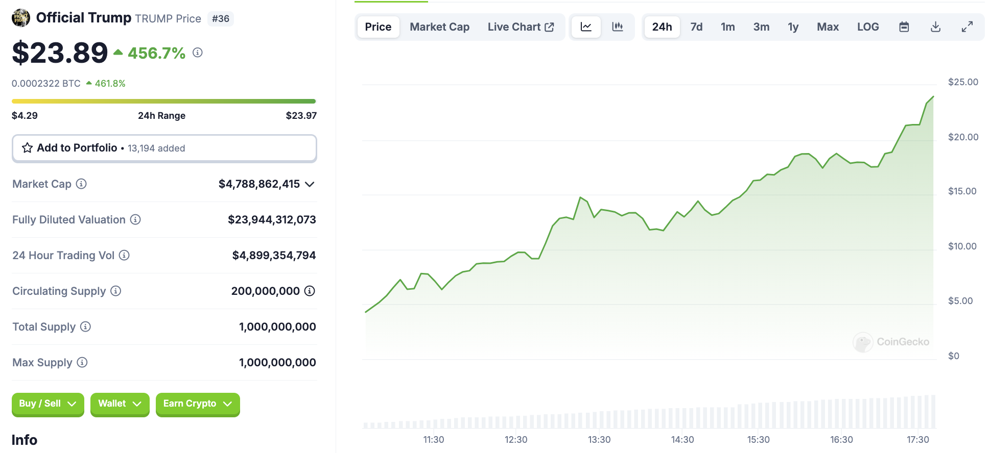Click the $4.29 24h low value
The height and width of the screenshot is (453, 991).
25,116
